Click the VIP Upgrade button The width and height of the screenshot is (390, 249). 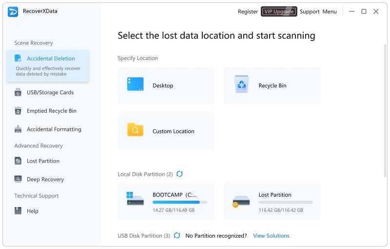click(279, 11)
